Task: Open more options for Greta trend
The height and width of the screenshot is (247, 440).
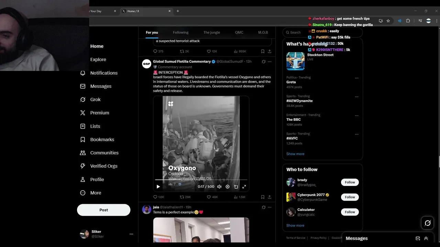Action: coord(356,78)
